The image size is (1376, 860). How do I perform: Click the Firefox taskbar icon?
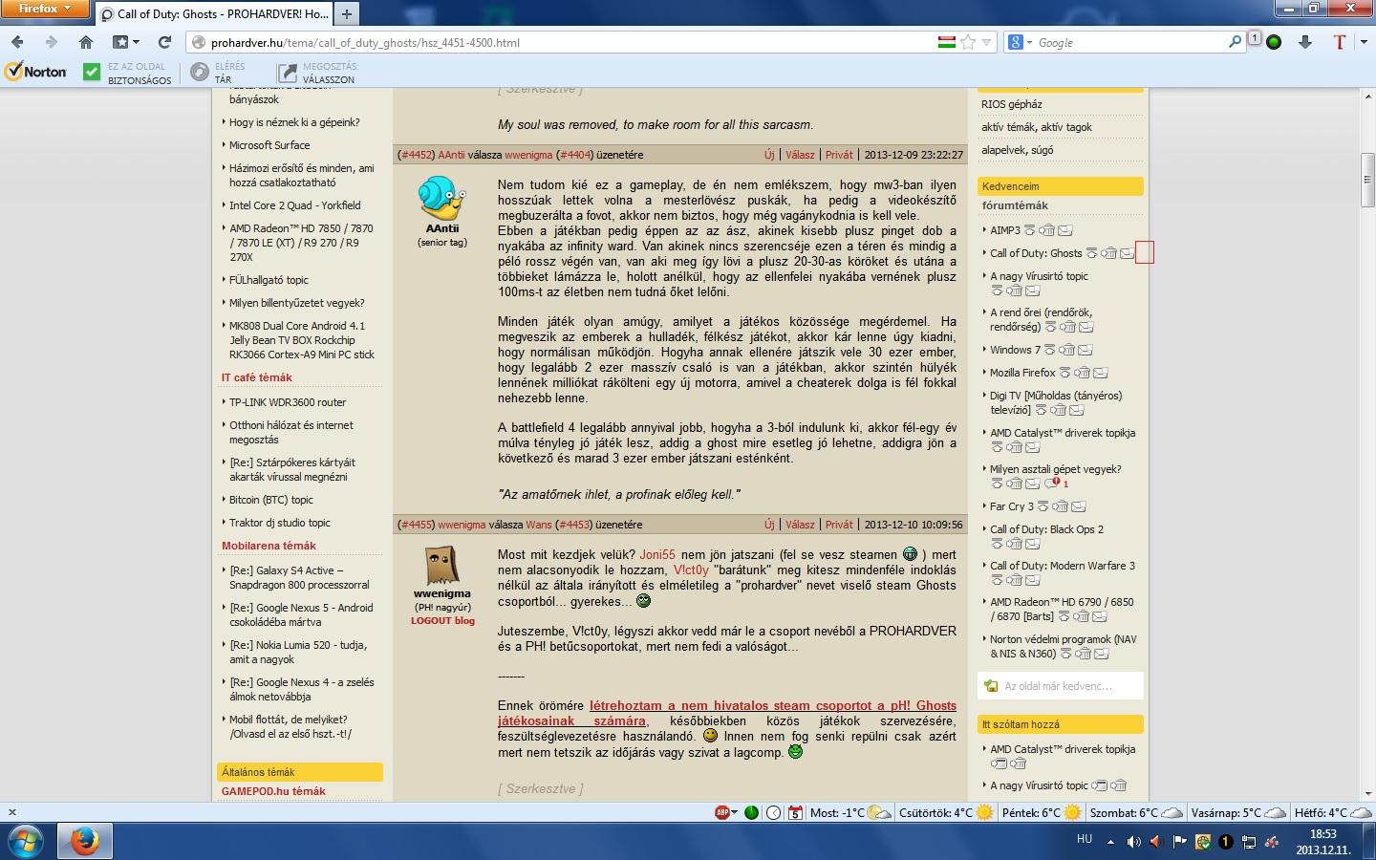tap(85, 842)
